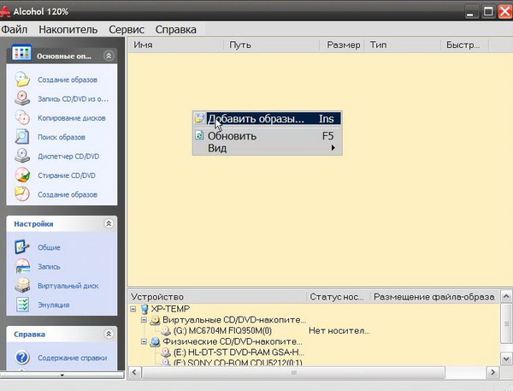Collapse the virtual CD/DVD drives node
The image size is (513, 391).
coord(144,320)
